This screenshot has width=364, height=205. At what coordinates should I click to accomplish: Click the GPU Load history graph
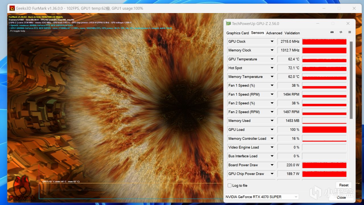pos(324,130)
